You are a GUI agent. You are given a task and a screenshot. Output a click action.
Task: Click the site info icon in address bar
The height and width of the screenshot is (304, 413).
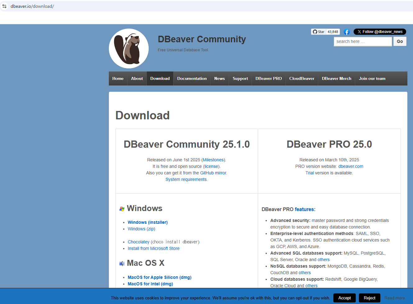4,6
